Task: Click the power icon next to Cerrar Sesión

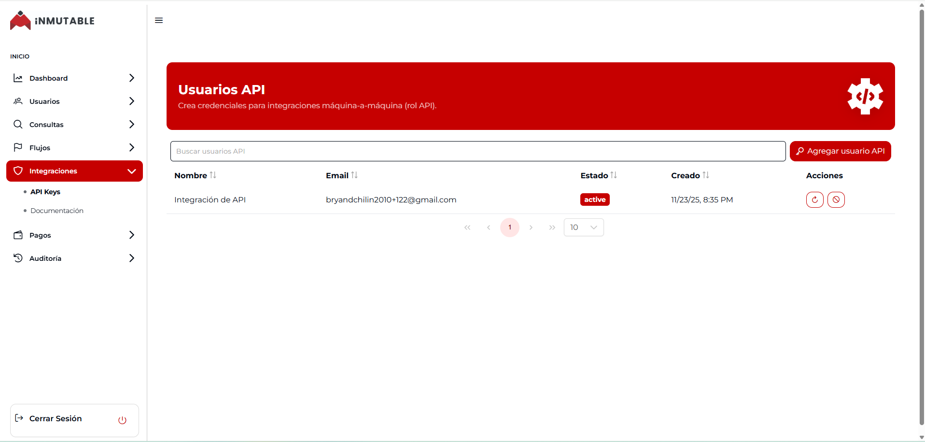Action: pyautogui.click(x=122, y=420)
